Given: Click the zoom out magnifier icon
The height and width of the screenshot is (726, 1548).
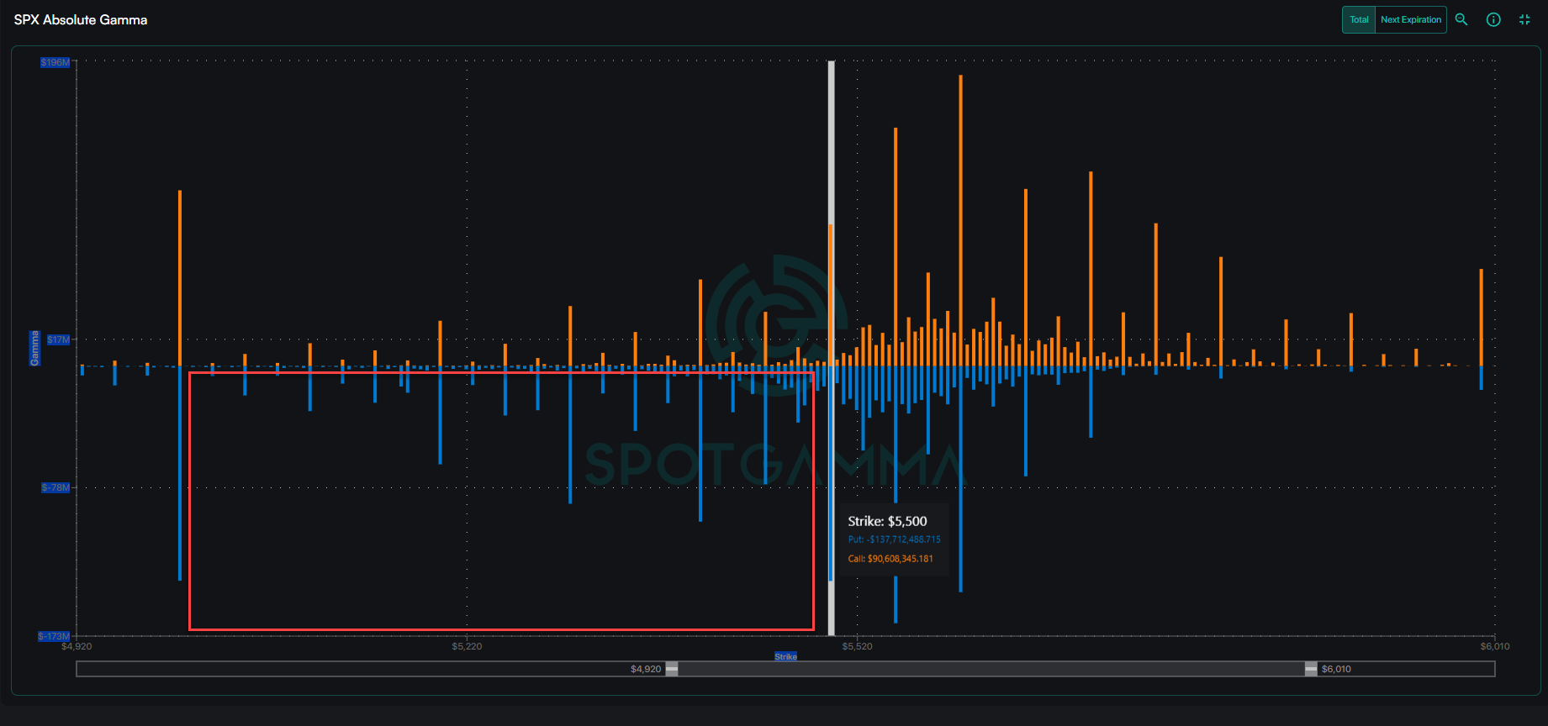Looking at the screenshot, I should coord(1461,19).
